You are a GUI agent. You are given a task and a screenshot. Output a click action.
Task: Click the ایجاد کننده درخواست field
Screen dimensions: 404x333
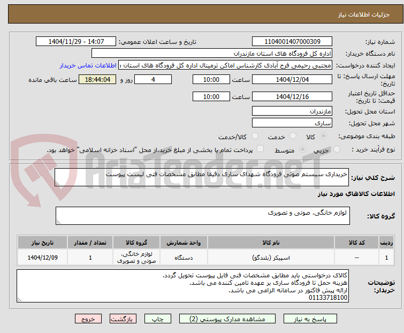(225, 65)
